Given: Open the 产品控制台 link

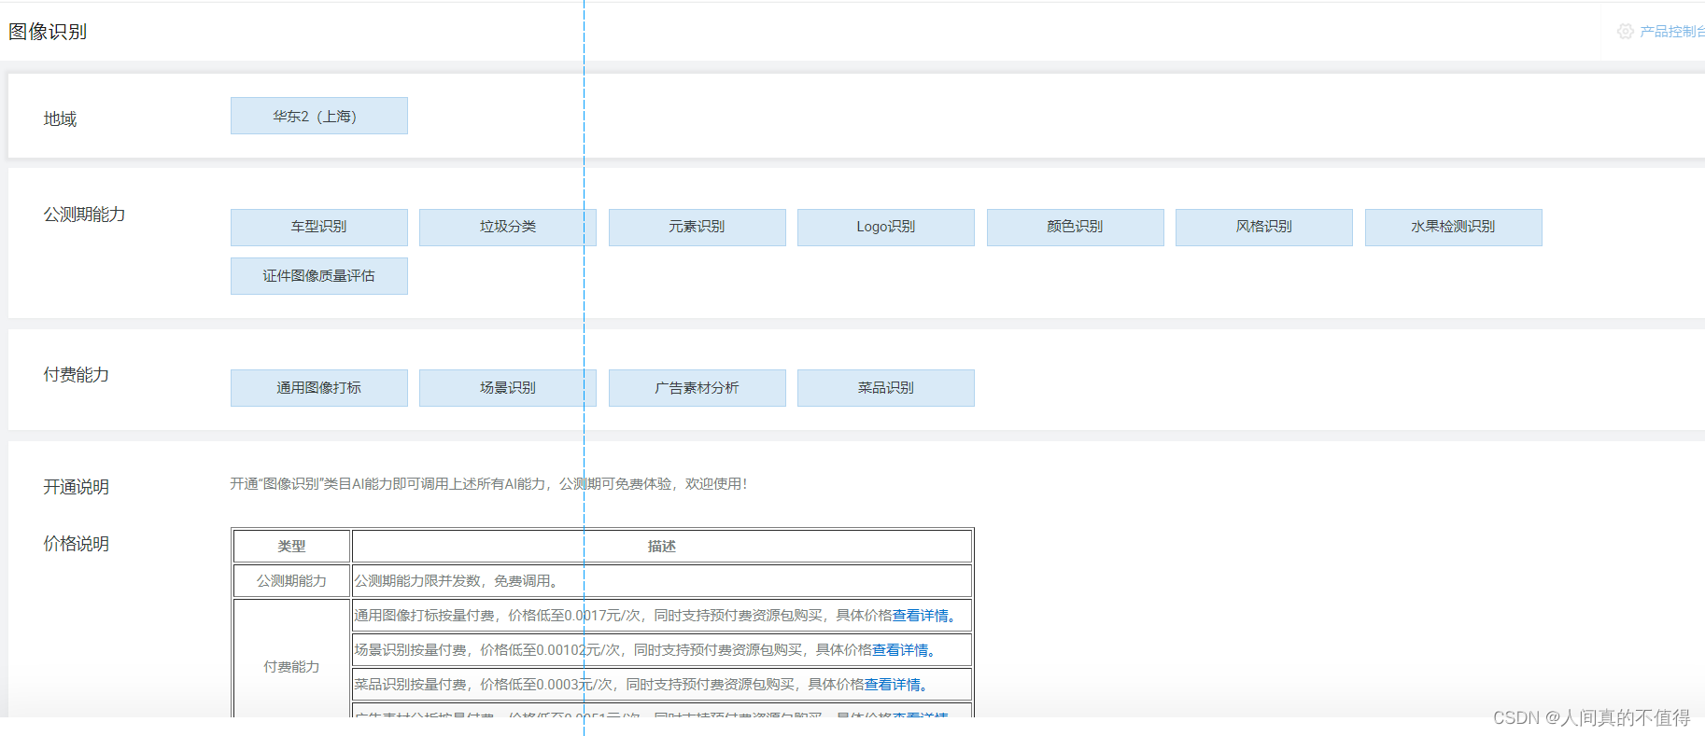Looking at the screenshot, I should pos(1672,32).
